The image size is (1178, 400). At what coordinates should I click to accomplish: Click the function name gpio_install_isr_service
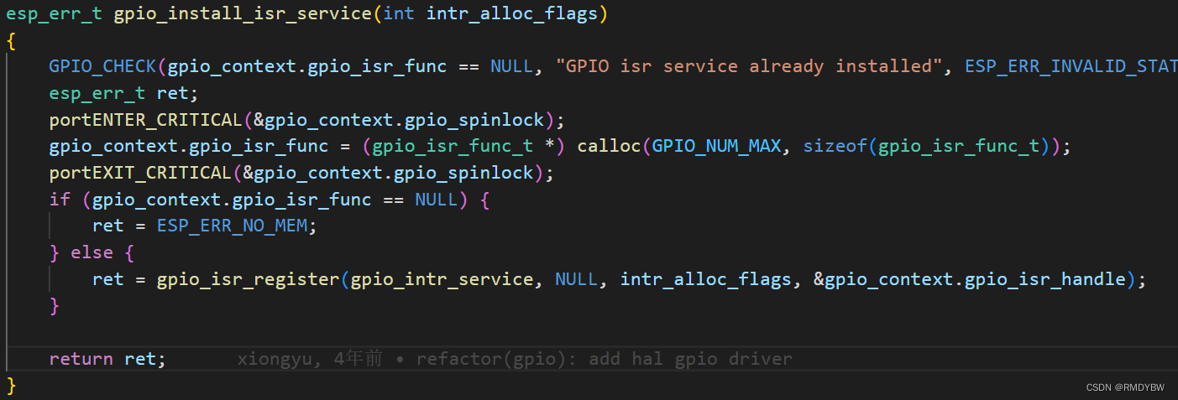pyautogui.click(x=243, y=14)
